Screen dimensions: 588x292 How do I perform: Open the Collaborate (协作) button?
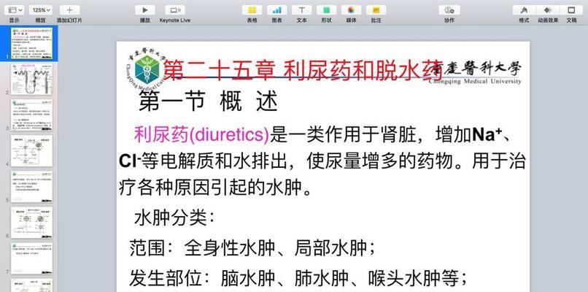449,10
